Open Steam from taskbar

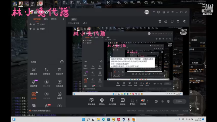point(124,119)
